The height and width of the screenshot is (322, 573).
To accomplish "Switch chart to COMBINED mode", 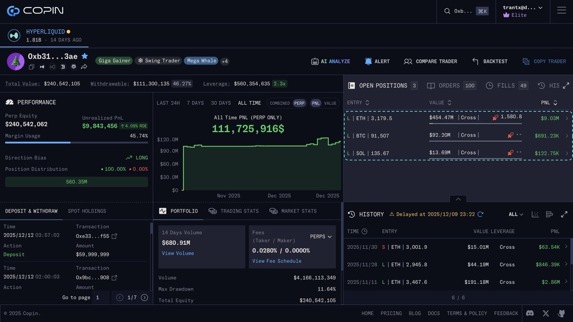I will tap(280, 103).
